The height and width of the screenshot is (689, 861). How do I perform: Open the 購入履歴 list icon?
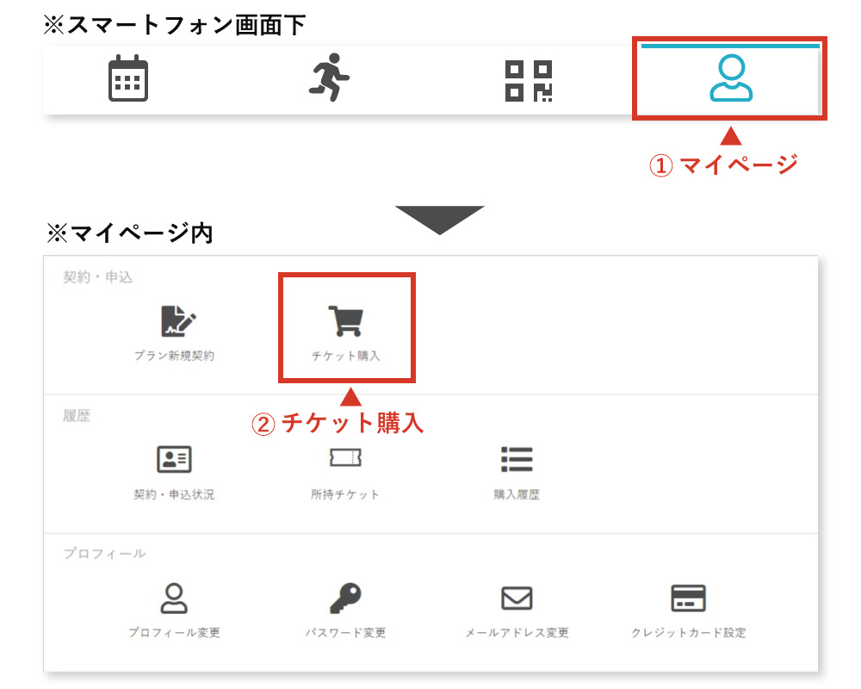pos(517,459)
